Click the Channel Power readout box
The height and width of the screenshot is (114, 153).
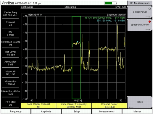point(109,105)
